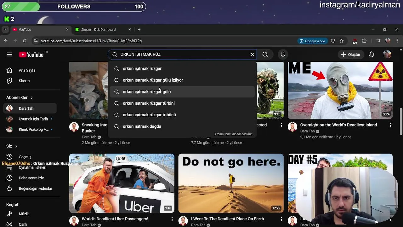
Task: Select suggestion 'orkun ışıtmak rüzgar türbini'
Action: 182,103
